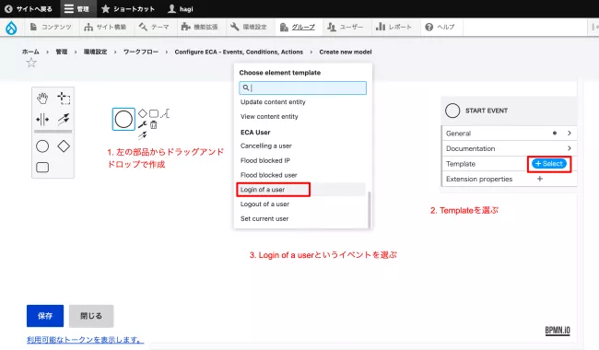Pick the gateway diamond in palette

tap(64, 146)
